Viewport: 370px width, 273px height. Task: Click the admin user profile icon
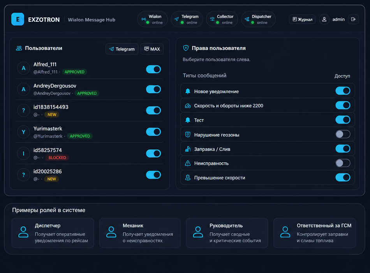point(324,19)
